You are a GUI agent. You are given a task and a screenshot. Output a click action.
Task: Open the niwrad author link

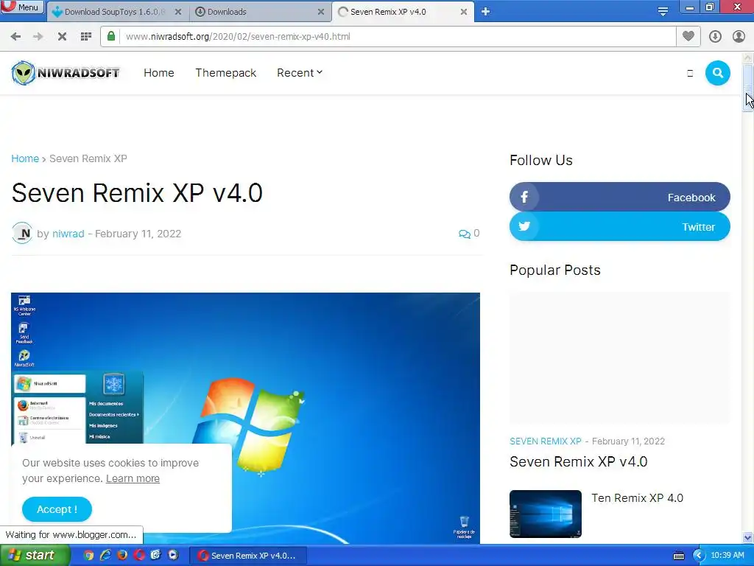pyautogui.click(x=68, y=234)
